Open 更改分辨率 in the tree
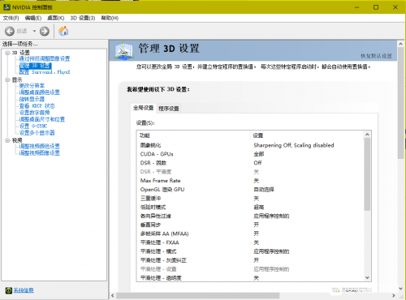 point(32,86)
